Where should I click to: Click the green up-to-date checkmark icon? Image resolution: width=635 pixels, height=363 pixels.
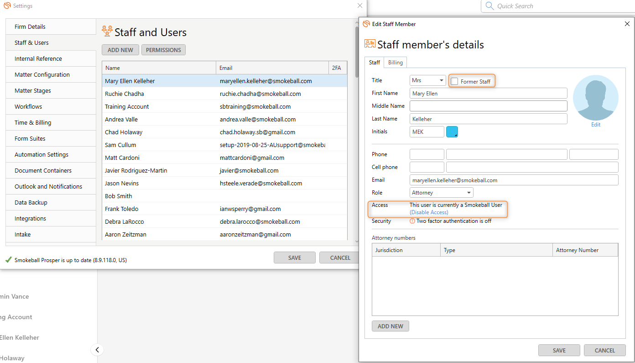[9, 260]
